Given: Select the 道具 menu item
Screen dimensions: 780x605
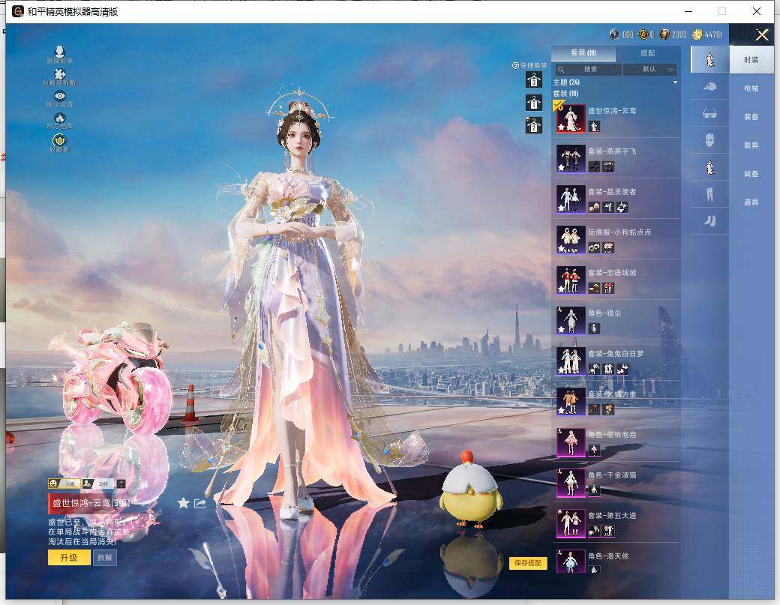Looking at the screenshot, I should pos(751,202).
